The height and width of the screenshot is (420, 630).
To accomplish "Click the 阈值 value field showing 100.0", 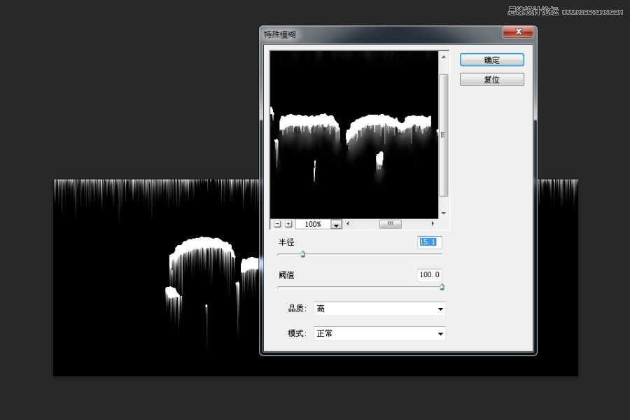I will [x=429, y=275].
